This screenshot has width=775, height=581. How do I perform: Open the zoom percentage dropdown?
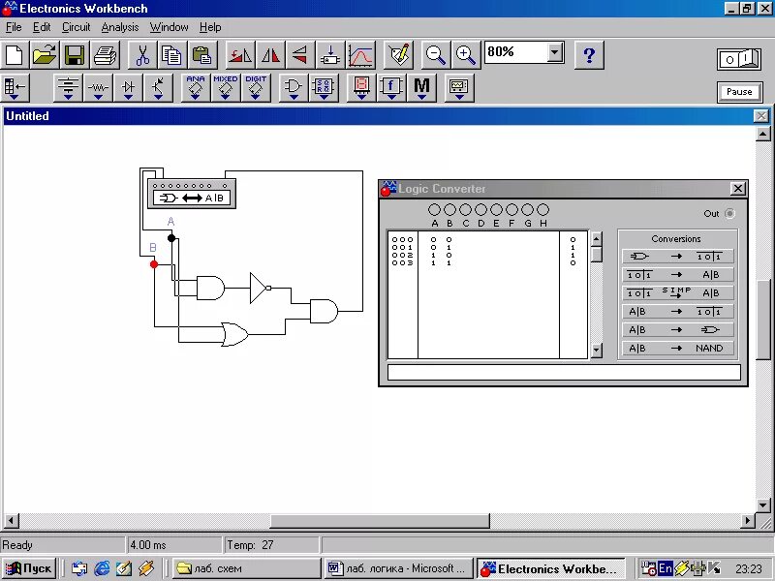click(555, 52)
